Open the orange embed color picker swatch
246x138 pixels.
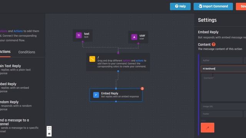click(x=208, y=128)
